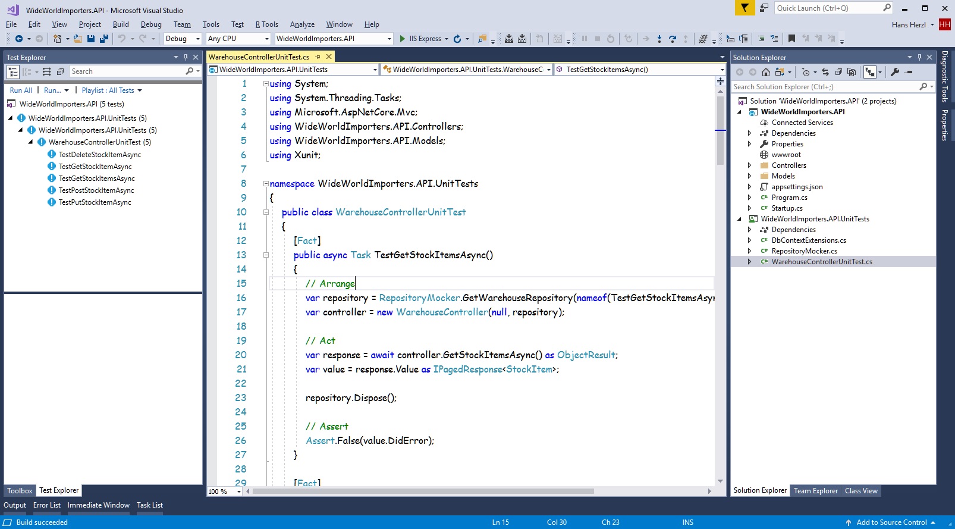Switch to the Team Explorer tab
This screenshot has width=955, height=529.
815,491
